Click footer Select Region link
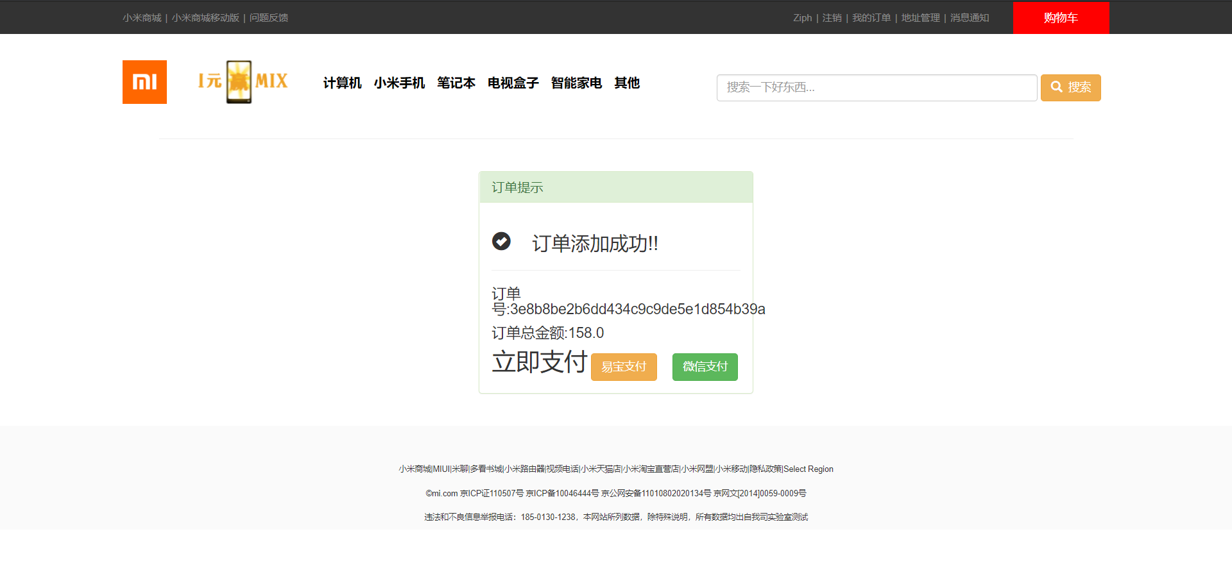This screenshot has width=1232, height=579. point(809,469)
